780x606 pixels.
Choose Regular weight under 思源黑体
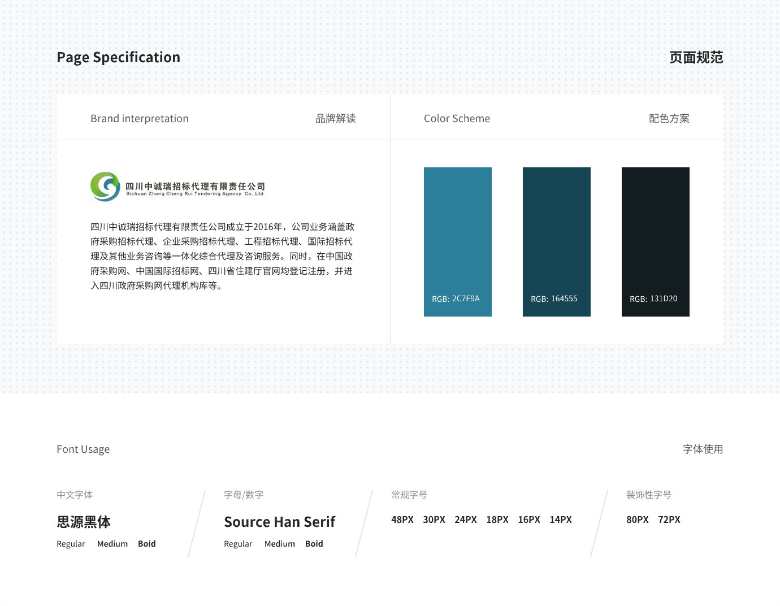[x=71, y=544]
